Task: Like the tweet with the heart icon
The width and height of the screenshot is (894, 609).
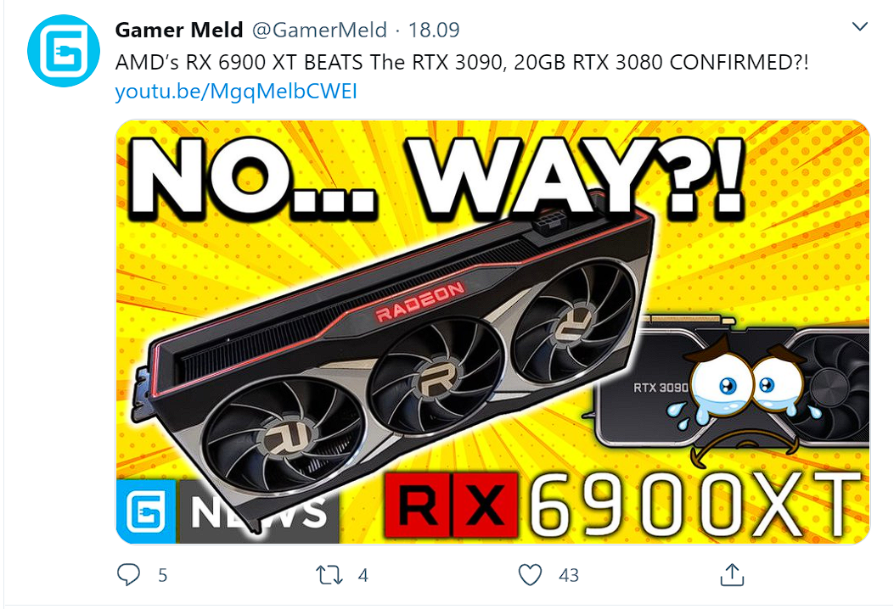Action: point(531,575)
